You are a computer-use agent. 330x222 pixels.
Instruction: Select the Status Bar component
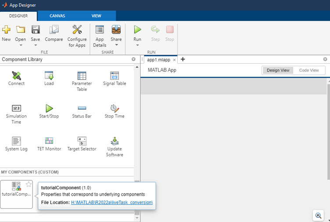82,111
